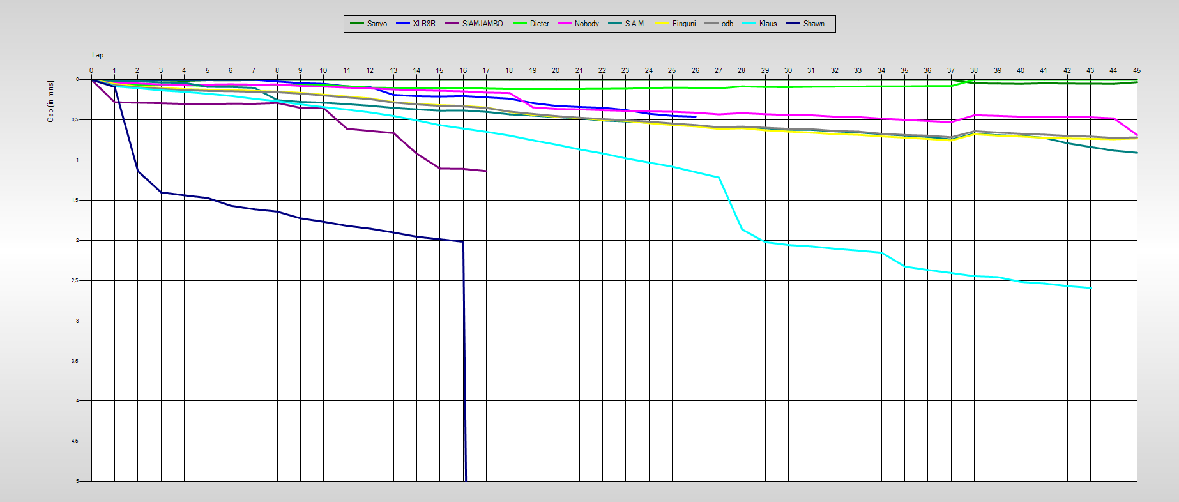Click lap 0 axis label
The width and height of the screenshot is (1179, 502).
91,70
